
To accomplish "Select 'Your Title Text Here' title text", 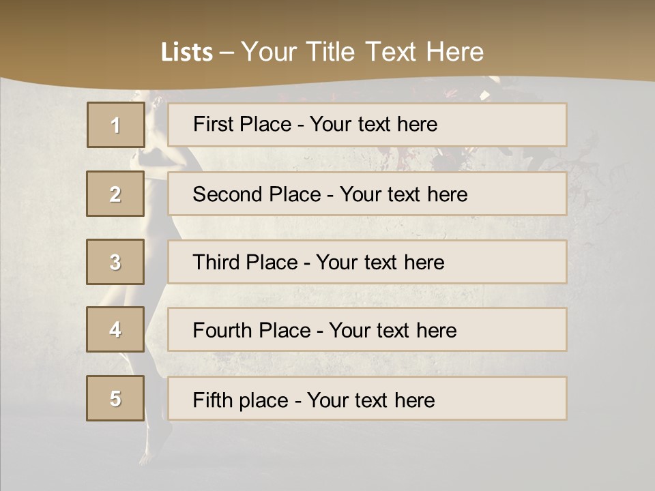I will click(x=362, y=52).
